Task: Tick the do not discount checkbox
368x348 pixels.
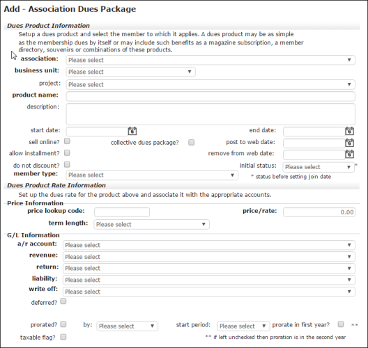Action: coord(67,164)
